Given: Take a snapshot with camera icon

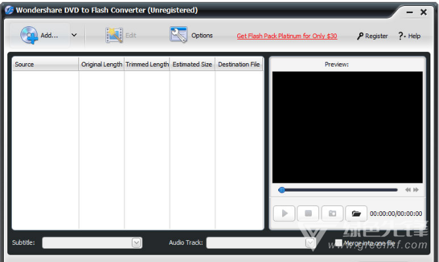Looking at the screenshot, I should pyautogui.click(x=332, y=214).
